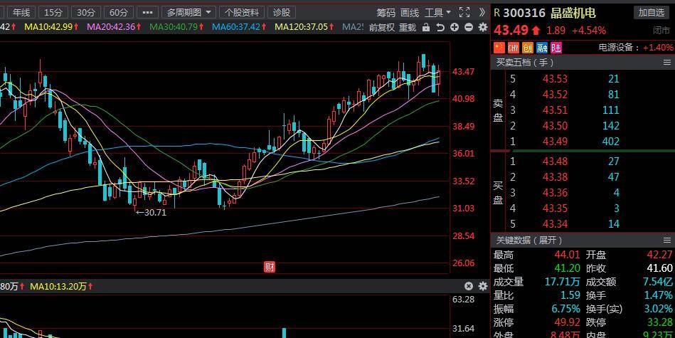The height and width of the screenshot is (338, 675).
Task: Expand more toolbar items via double chevron
Action: (482, 12)
